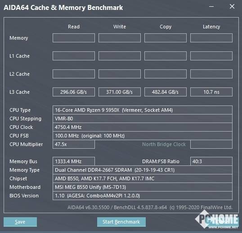242x233 pixels.
Task: Click the Latency column header
Action: [211, 27]
